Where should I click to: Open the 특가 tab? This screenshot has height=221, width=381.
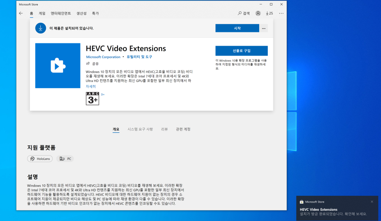click(x=95, y=13)
